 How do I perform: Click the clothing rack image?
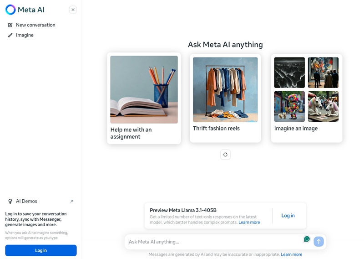pos(225,89)
